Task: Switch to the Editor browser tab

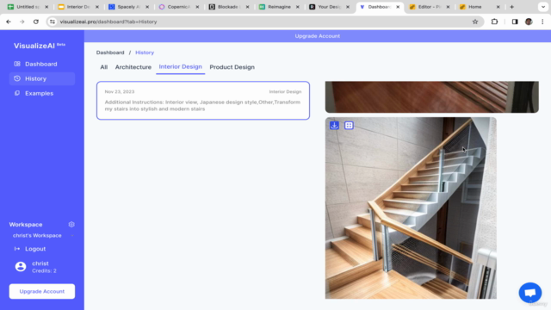Action: tap(430, 7)
